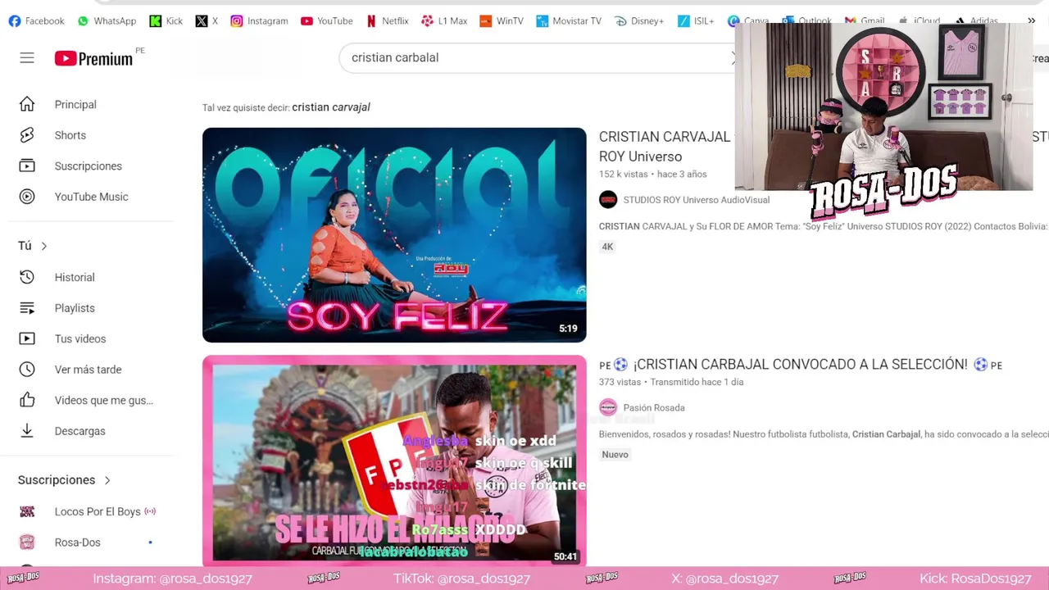Open WinTV bookmark
The image size is (1049, 590).
pyautogui.click(x=502, y=20)
